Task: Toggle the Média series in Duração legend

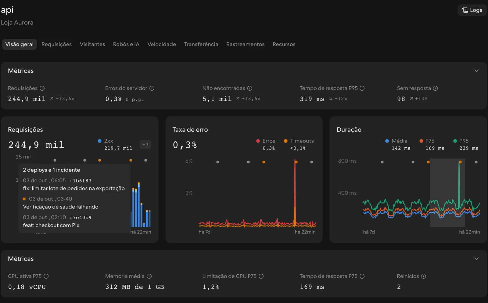Action: [387, 141]
